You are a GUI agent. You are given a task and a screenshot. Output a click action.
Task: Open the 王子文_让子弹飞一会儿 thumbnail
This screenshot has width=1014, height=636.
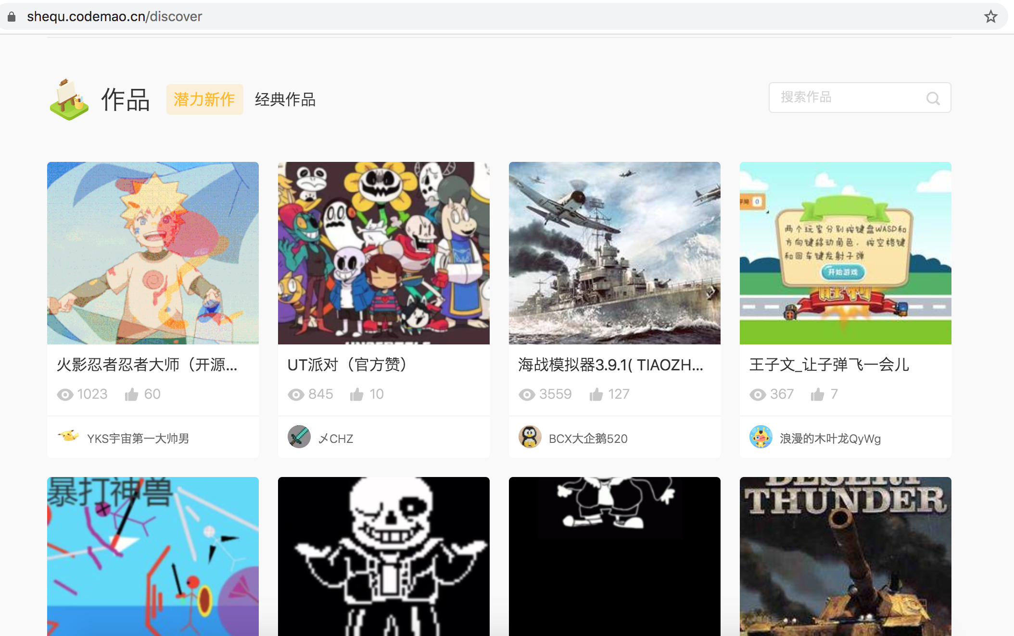point(846,253)
